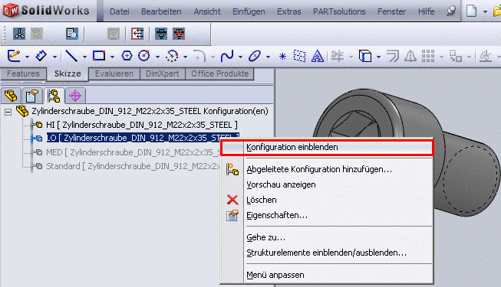Open dropdown arrow next to Spline tool
The height and width of the screenshot is (287, 501).
(241, 57)
